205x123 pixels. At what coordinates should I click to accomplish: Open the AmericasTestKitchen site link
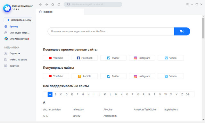145,110
